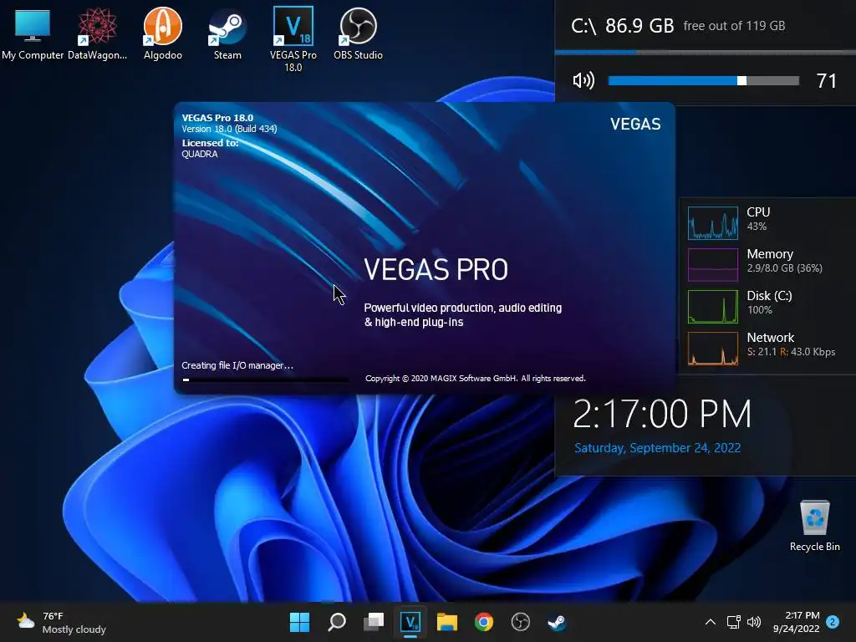Click the tray volume icon
Viewport: 856px width, 642px height.
(x=754, y=622)
